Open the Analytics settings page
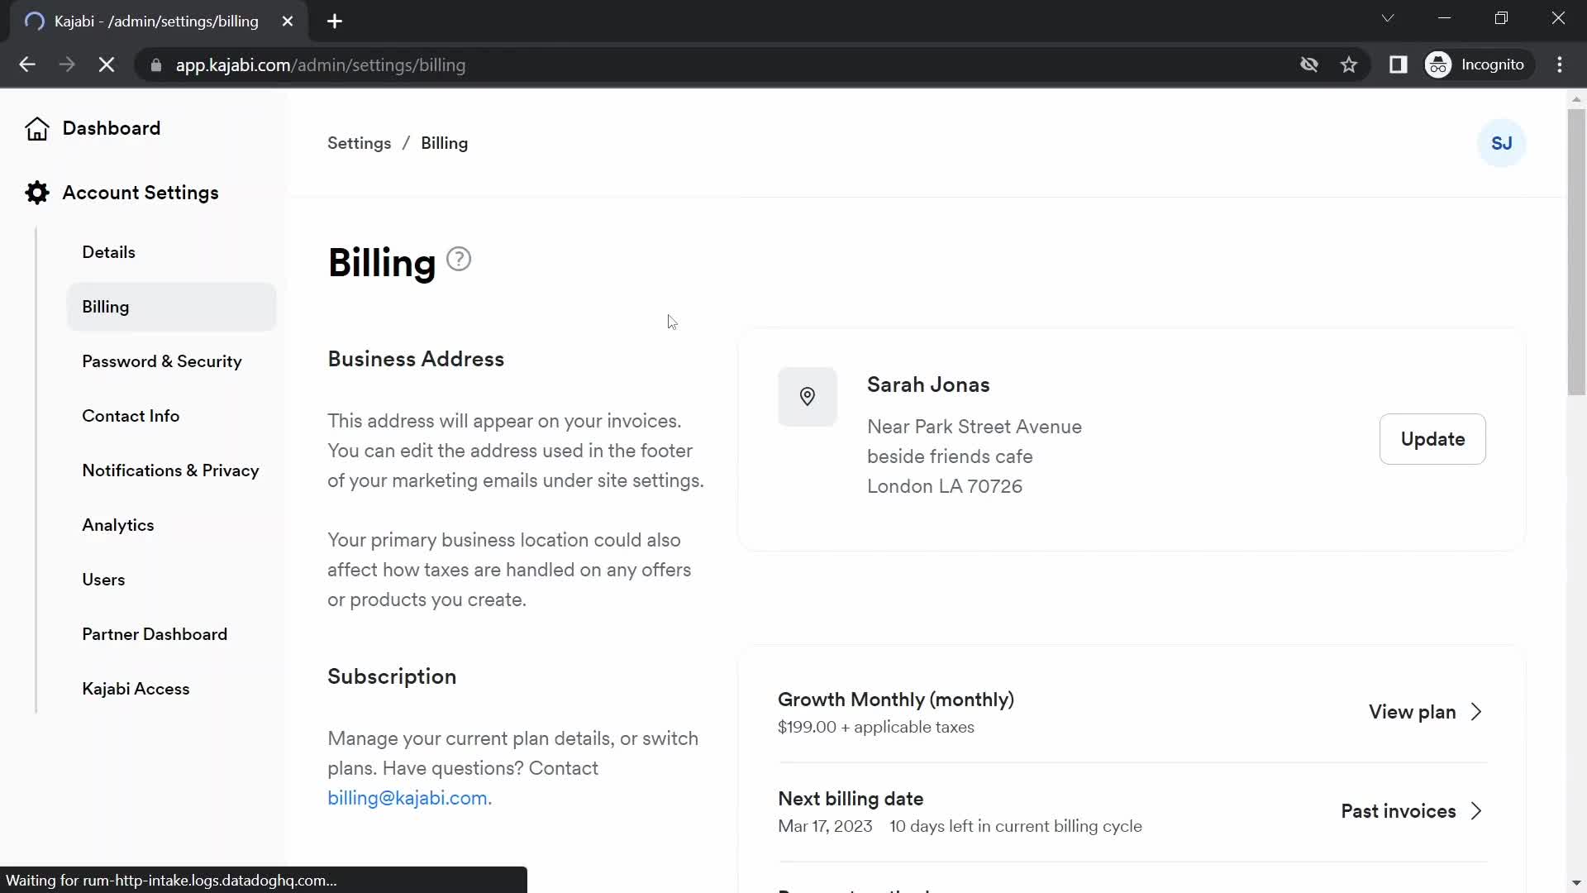The height and width of the screenshot is (893, 1587). (118, 525)
